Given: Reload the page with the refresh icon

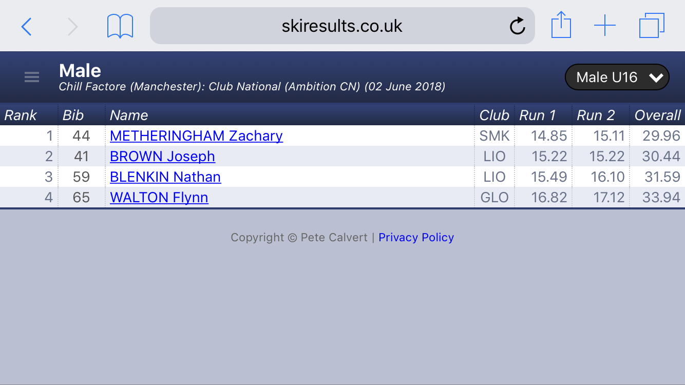Looking at the screenshot, I should (x=517, y=26).
